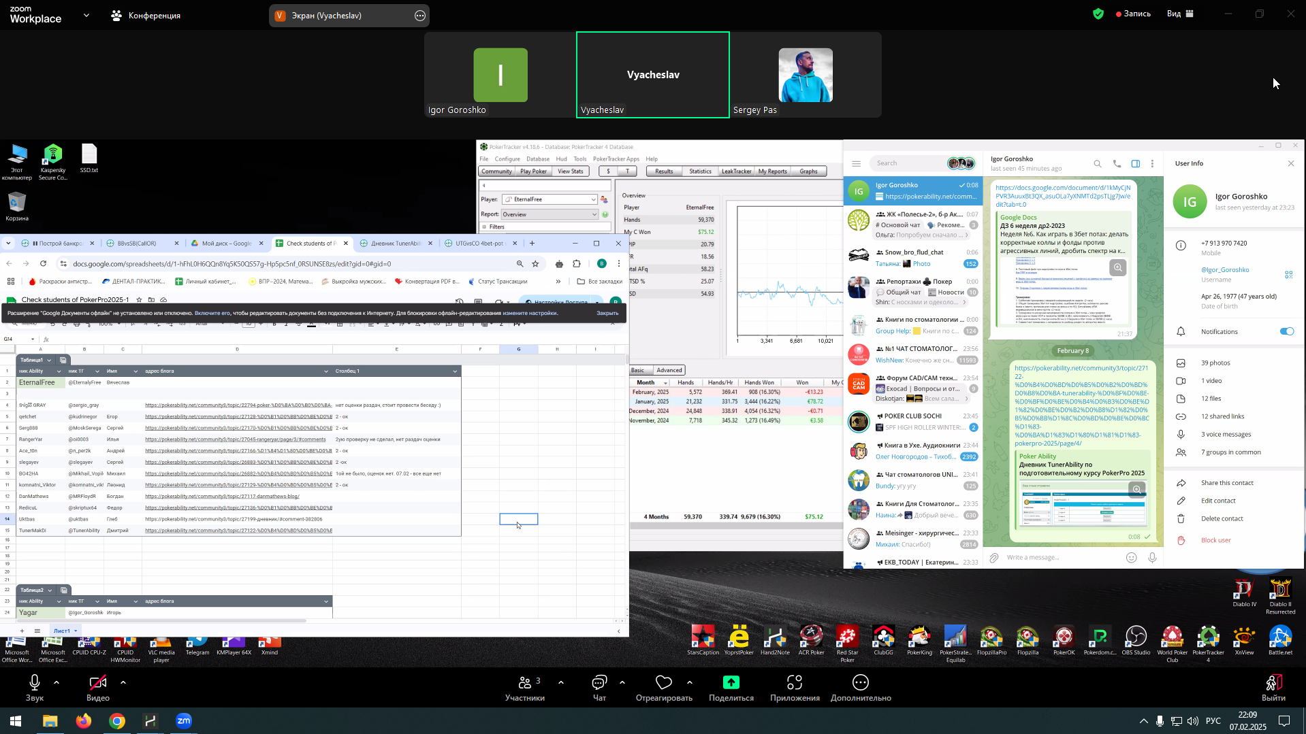
Task: Close the User Info panel
Action: tap(1290, 163)
